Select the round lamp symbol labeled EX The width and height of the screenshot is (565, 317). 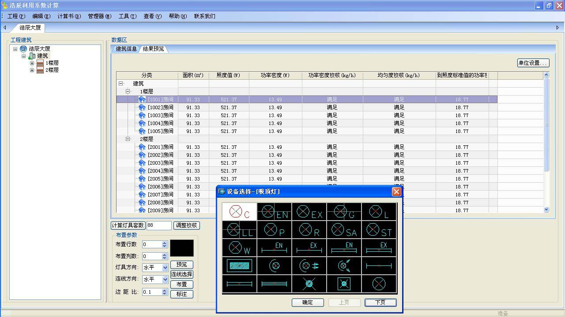point(309,212)
